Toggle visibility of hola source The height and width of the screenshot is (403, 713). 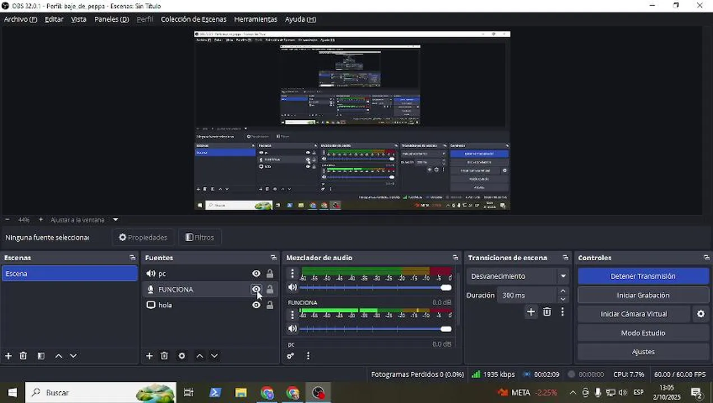click(256, 305)
